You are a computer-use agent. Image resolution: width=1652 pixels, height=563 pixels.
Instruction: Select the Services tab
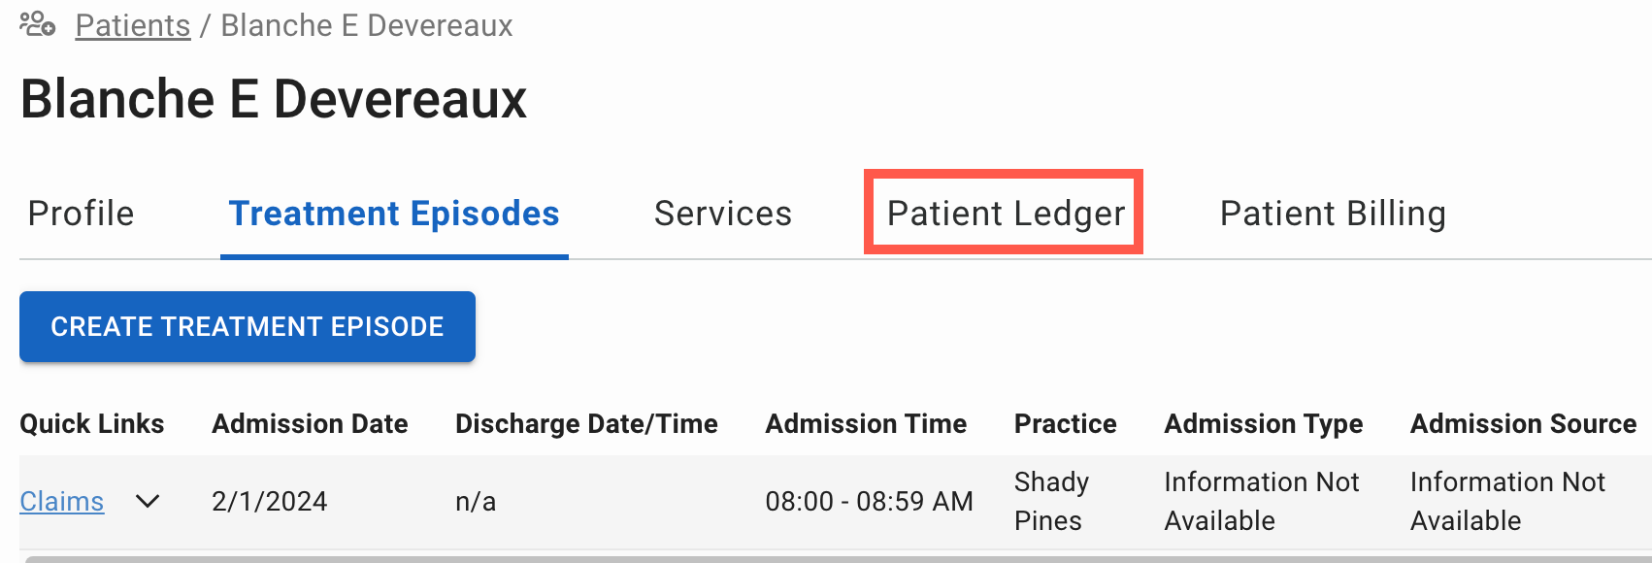[723, 213]
